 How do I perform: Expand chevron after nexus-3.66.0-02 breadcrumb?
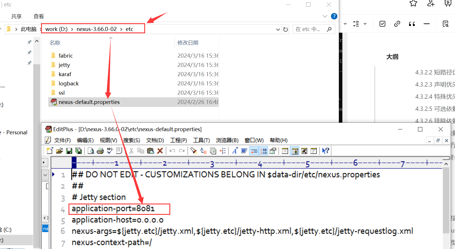[x=121, y=29]
